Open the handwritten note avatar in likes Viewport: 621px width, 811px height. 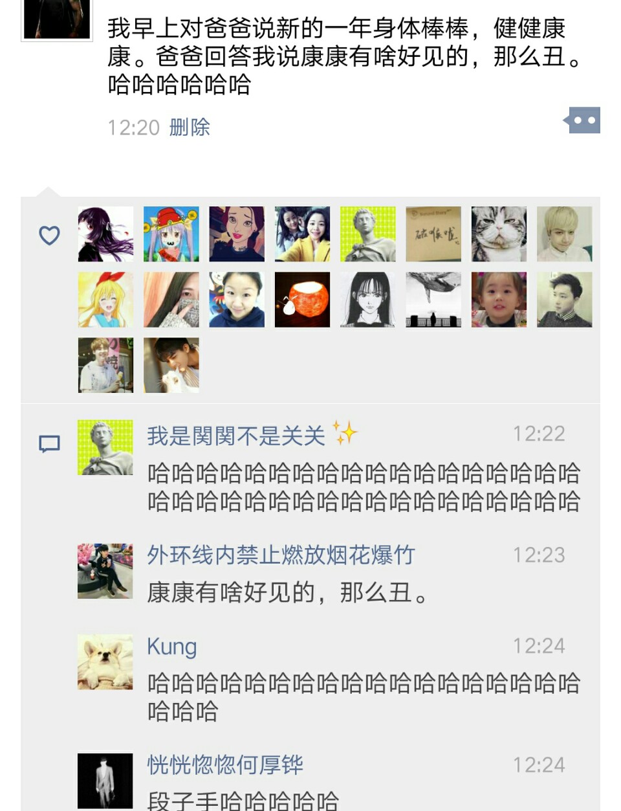[x=433, y=234]
